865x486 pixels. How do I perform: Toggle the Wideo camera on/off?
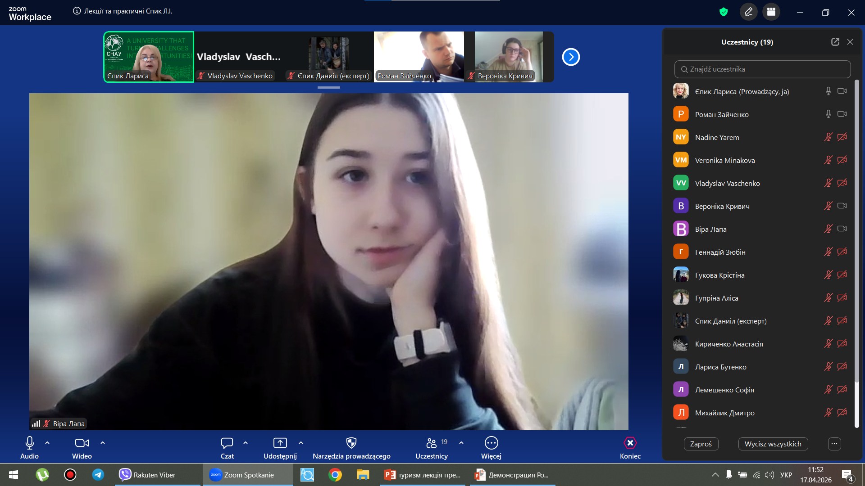(x=82, y=443)
